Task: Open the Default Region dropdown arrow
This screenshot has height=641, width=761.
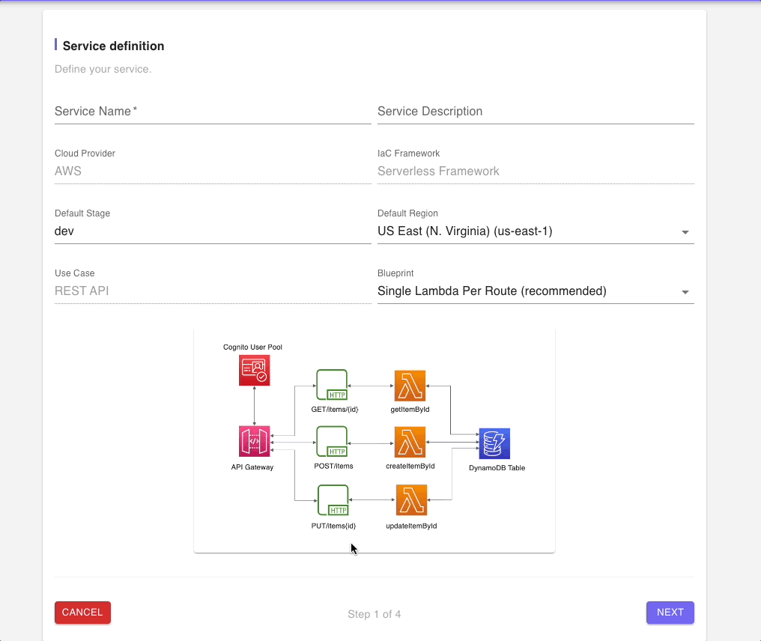Action: (x=685, y=232)
